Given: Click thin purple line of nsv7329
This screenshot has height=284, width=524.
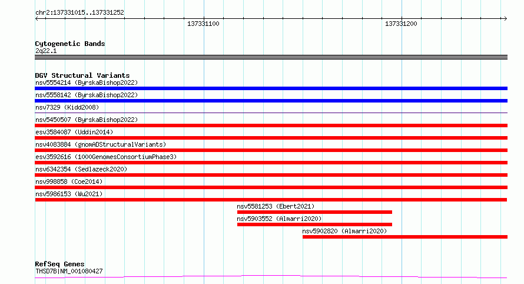Looking at the screenshot, I should pyautogui.click(x=271, y=113).
